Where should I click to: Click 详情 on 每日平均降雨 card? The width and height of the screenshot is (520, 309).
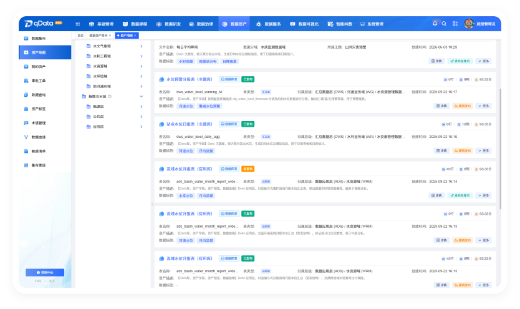(x=436, y=61)
